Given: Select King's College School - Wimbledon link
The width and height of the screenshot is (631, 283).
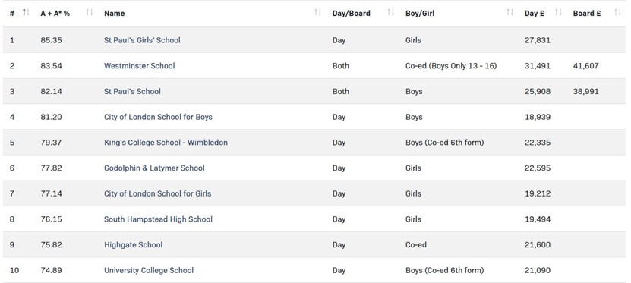Looking at the screenshot, I should coord(166,143).
